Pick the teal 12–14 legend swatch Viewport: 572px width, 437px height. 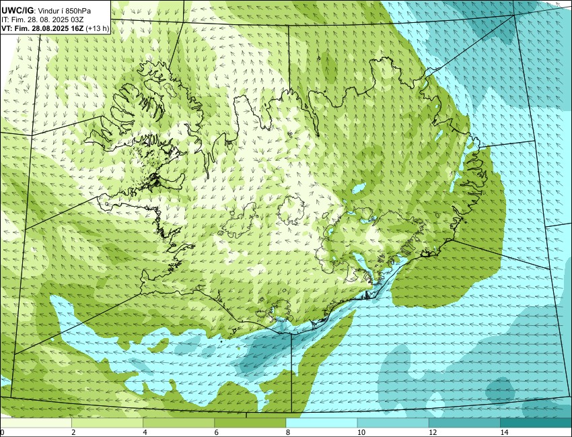[x=465, y=423]
